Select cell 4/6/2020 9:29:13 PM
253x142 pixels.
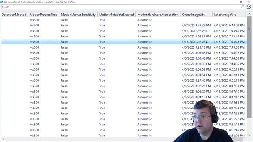[196, 47]
